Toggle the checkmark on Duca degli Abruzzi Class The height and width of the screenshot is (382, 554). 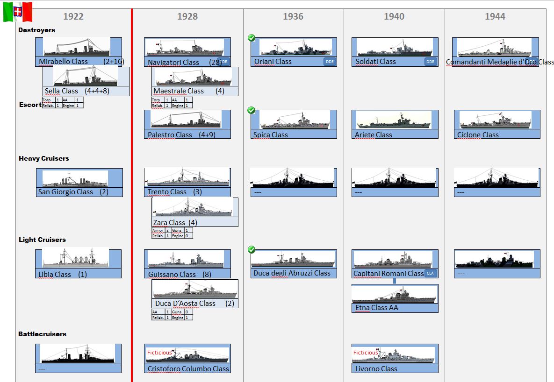(x=252, y=250)
